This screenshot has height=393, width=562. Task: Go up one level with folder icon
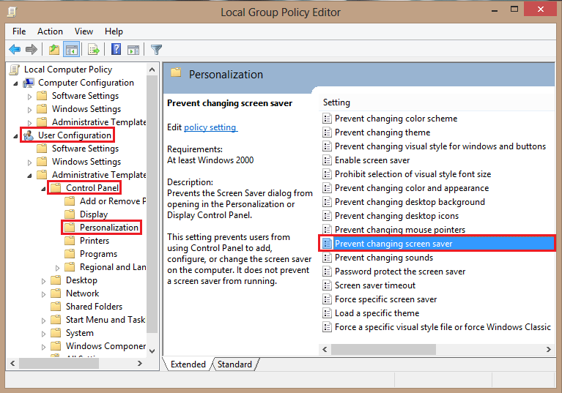[54, 49]
